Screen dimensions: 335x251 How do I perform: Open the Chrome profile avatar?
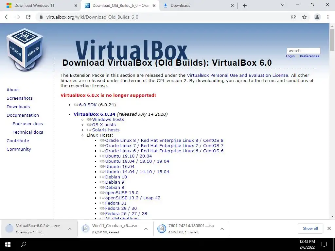(317, 17)
